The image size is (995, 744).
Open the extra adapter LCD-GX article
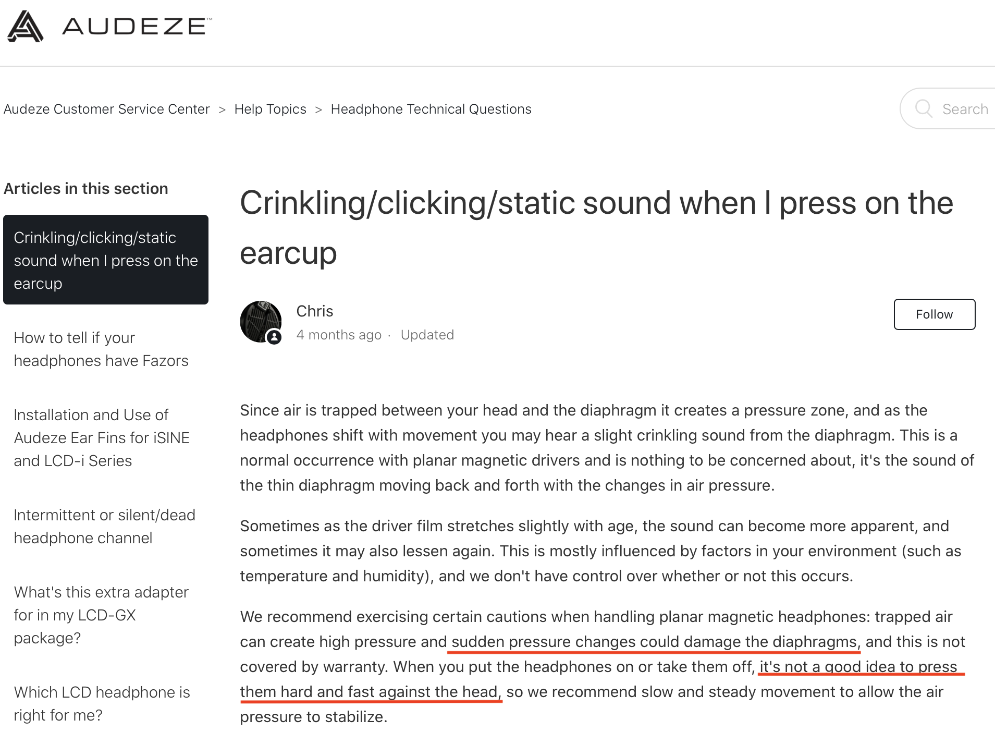[101, 615]
